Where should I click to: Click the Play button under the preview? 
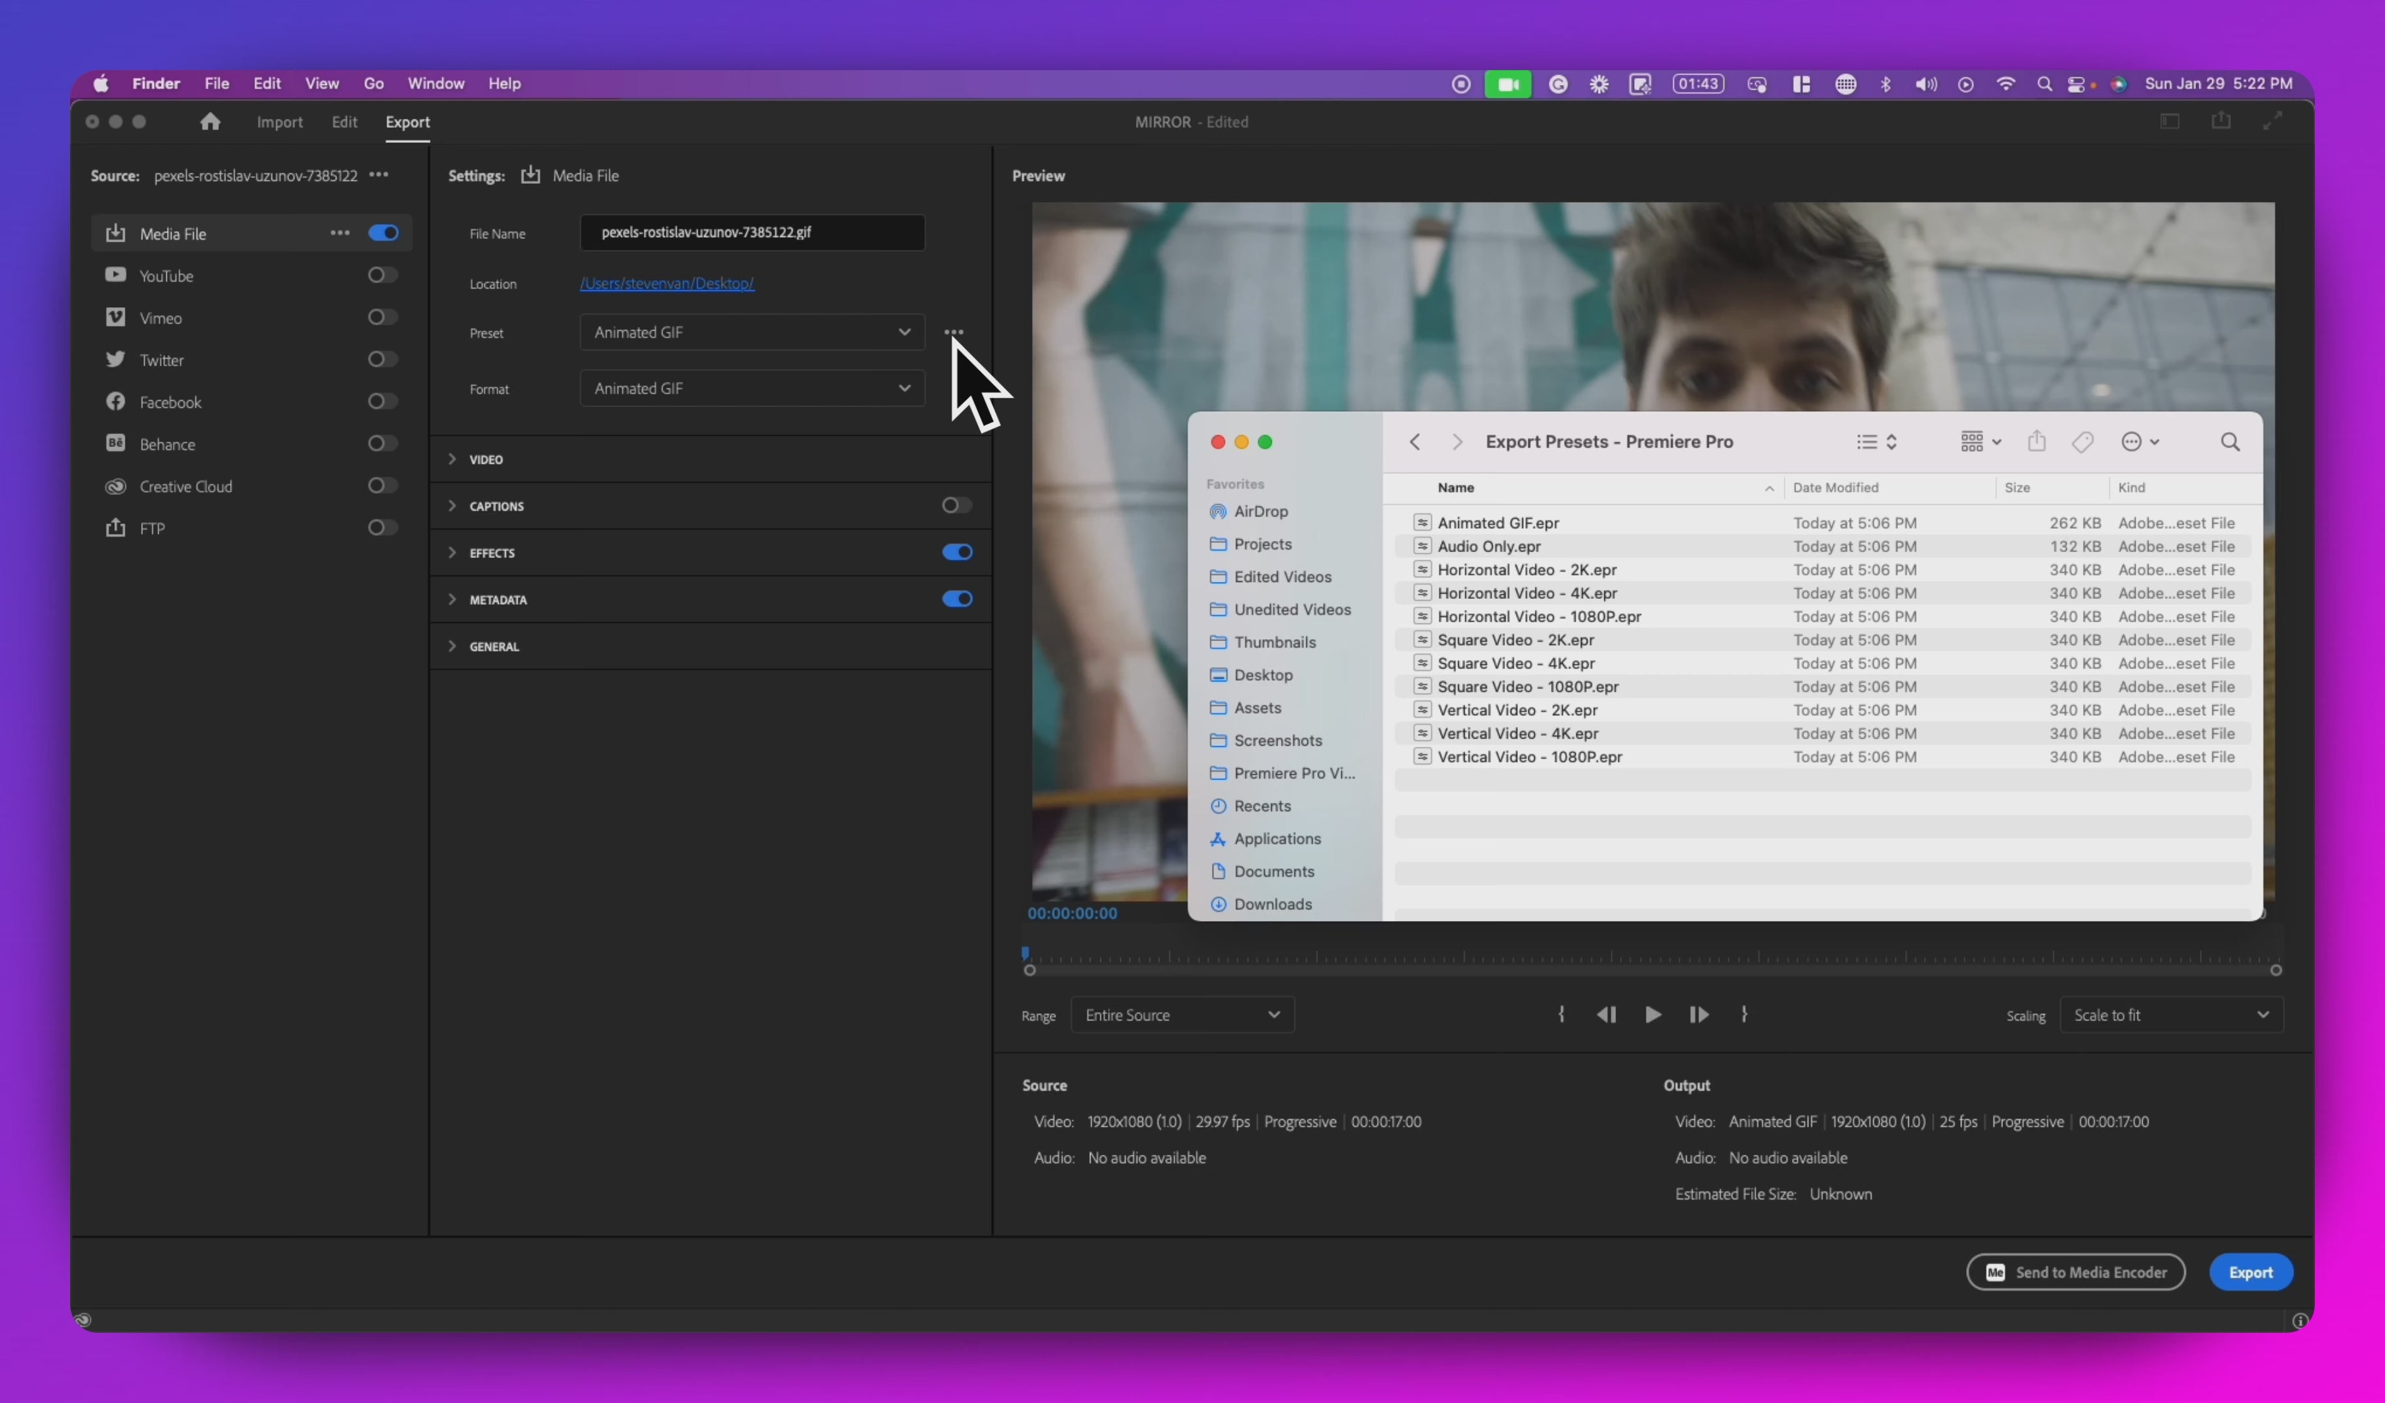tap(1652, 1015)
